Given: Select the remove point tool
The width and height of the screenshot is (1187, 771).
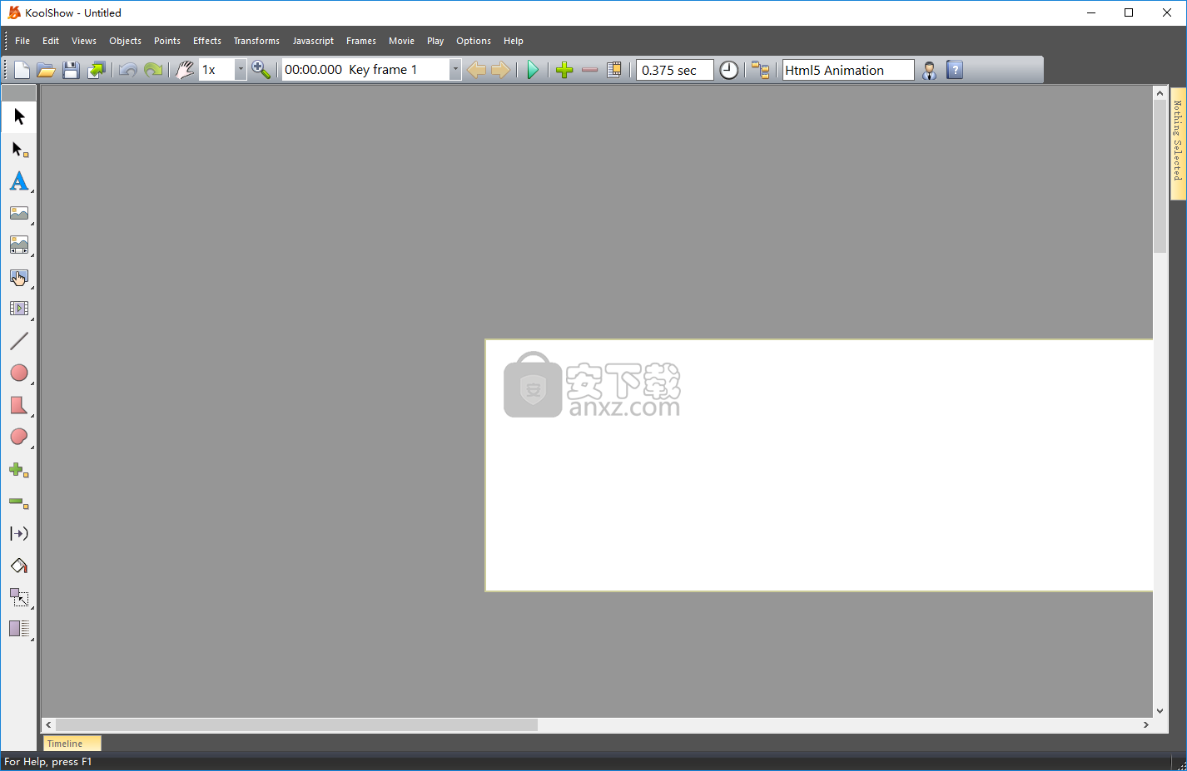Looking at the screenshot, I should tap(19, 502).
